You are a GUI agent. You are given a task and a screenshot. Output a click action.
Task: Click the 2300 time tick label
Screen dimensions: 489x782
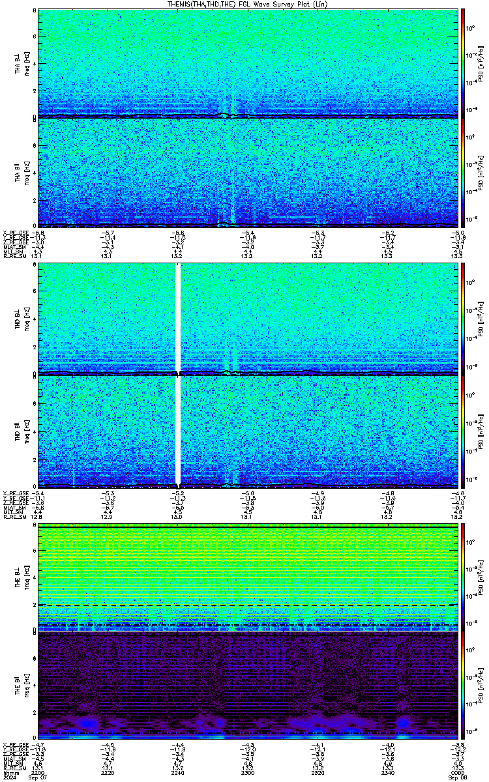[x=247, y=772]
